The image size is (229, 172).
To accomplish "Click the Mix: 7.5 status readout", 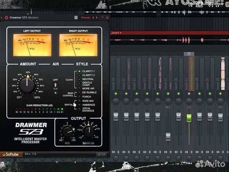I will pos(31,154).
